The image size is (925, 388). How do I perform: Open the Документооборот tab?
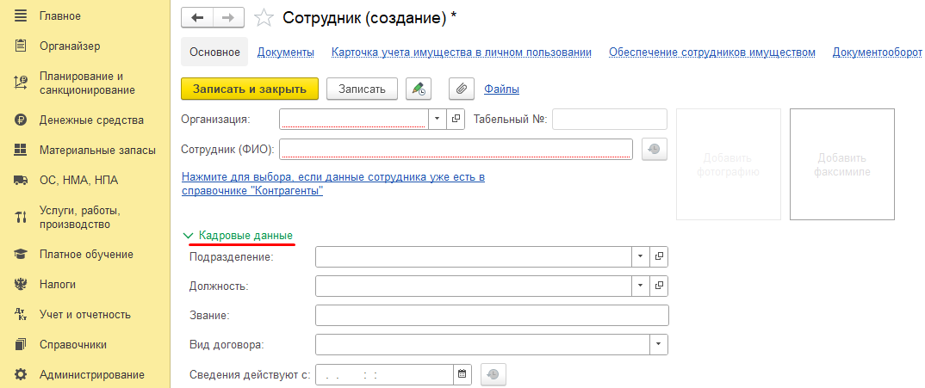point(878,52)
